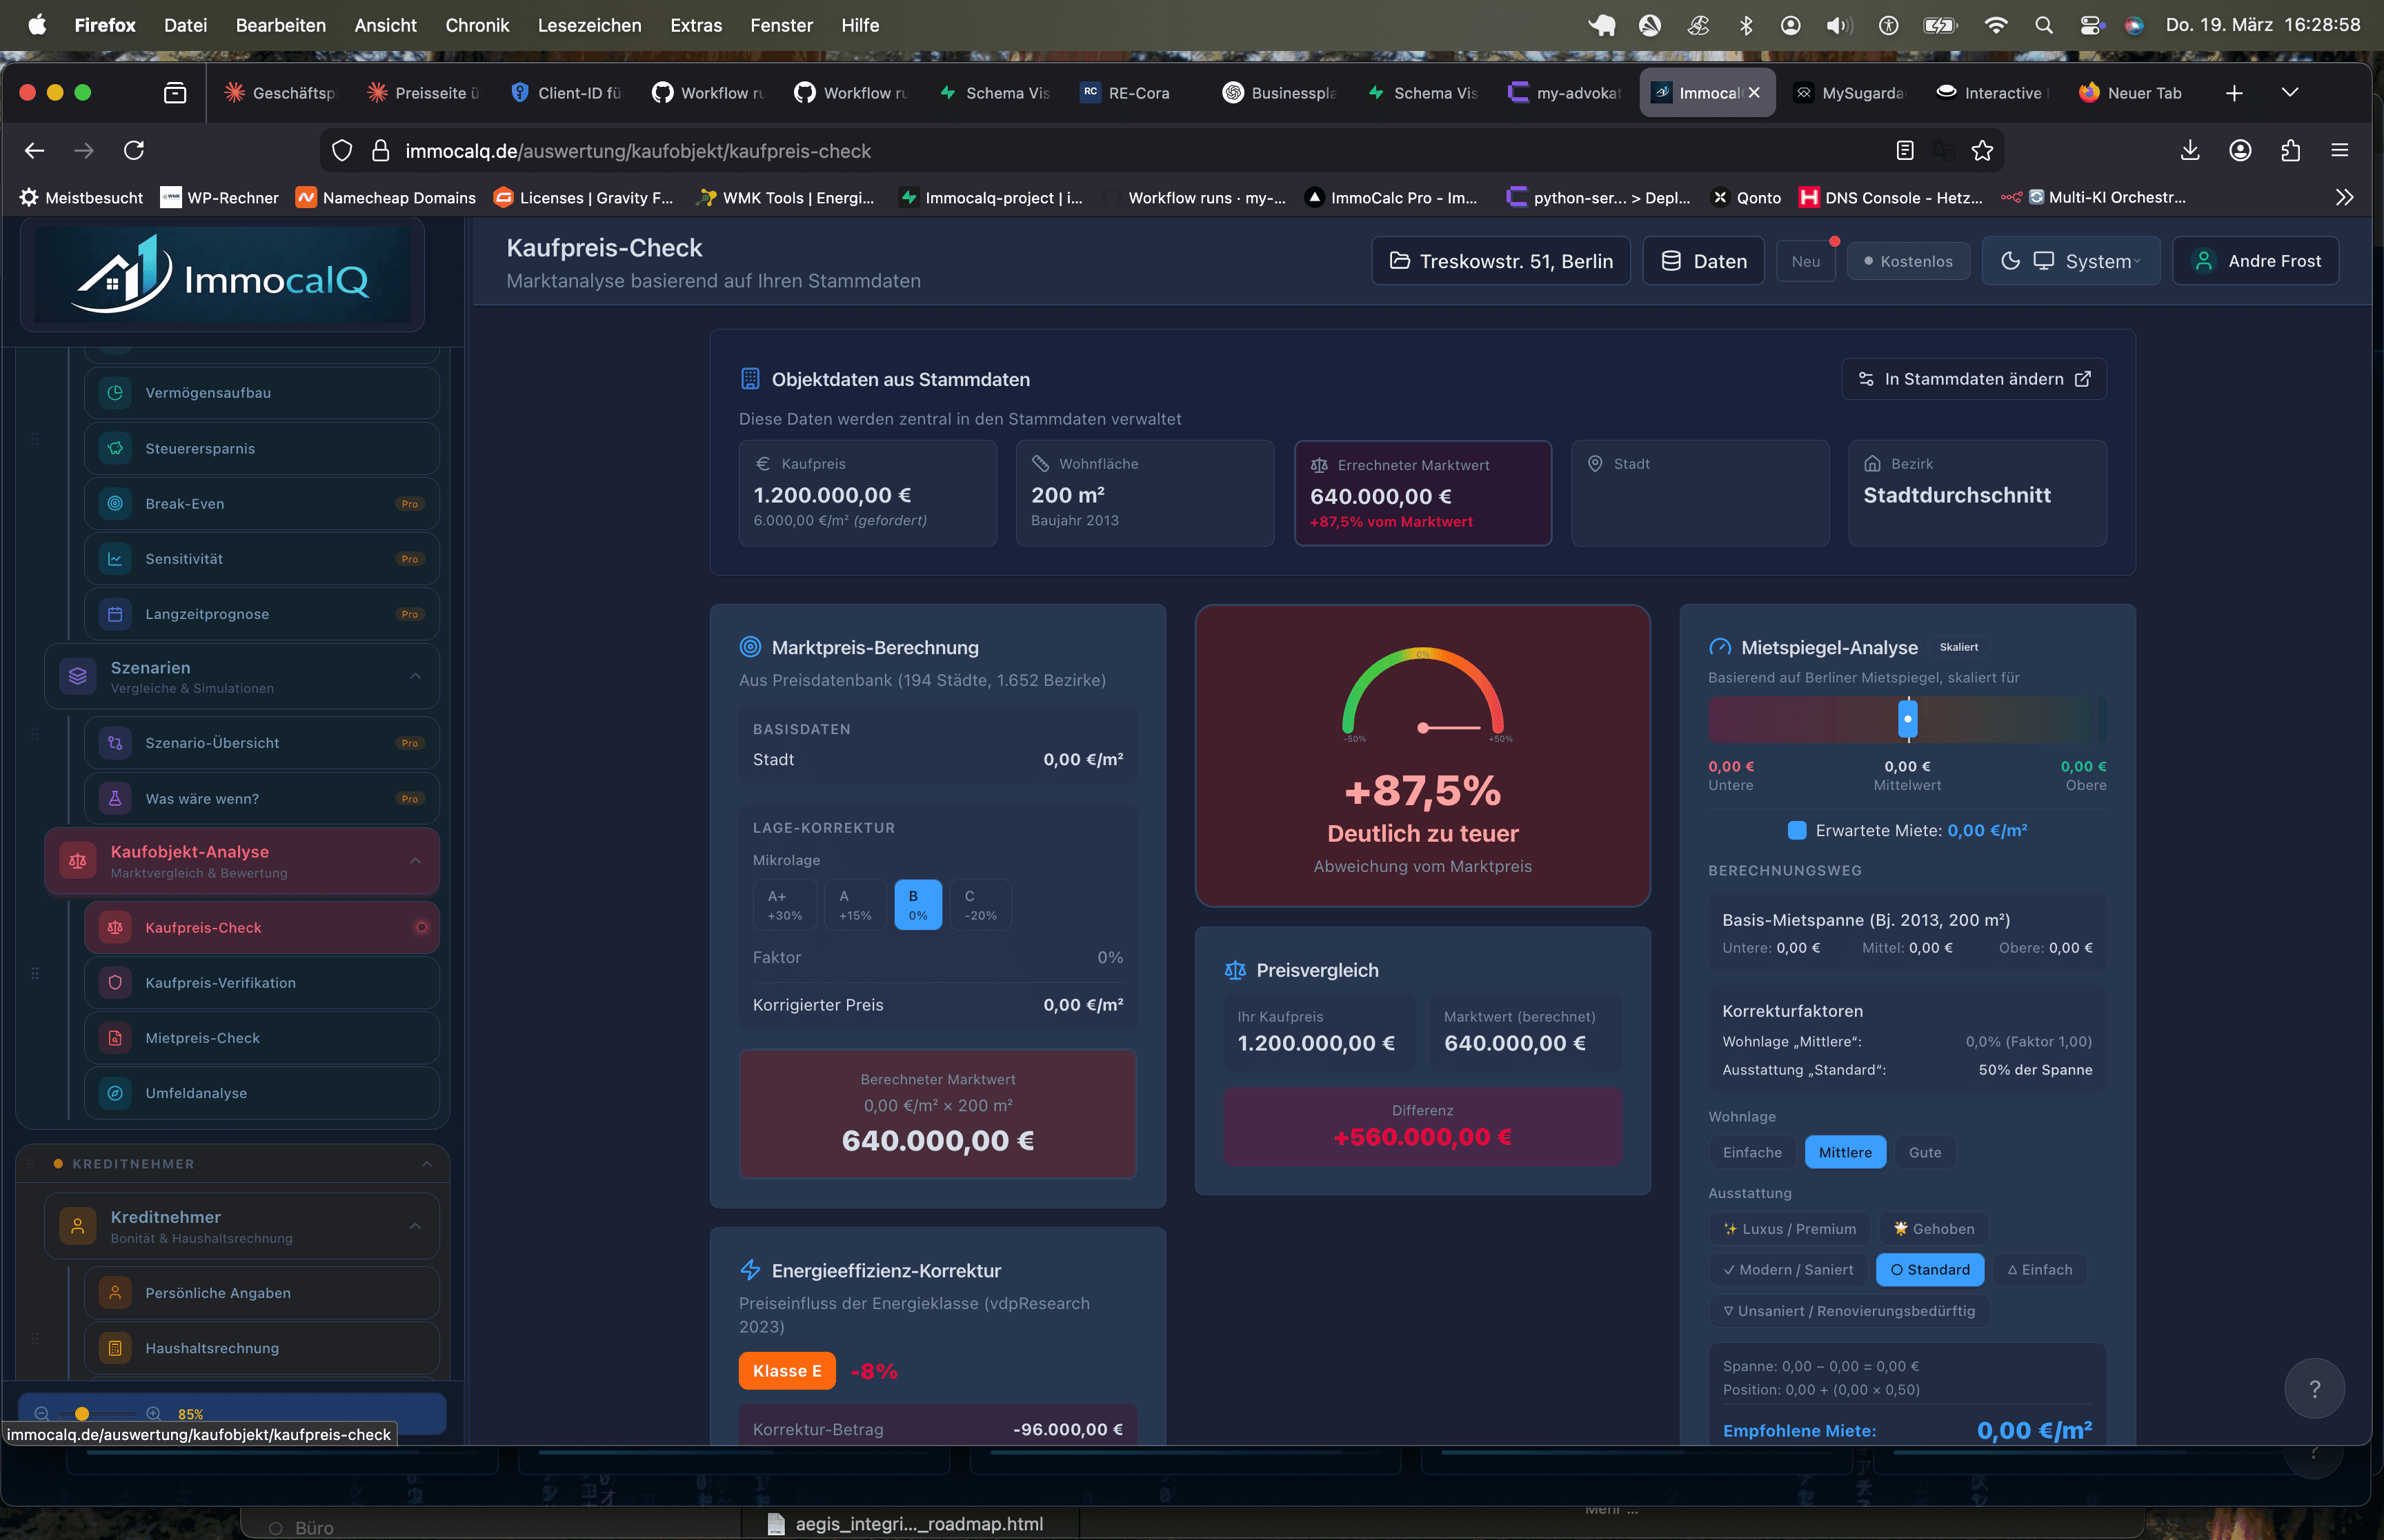
Task: Click the 'Neu' button in the header
Action: 1806,261
